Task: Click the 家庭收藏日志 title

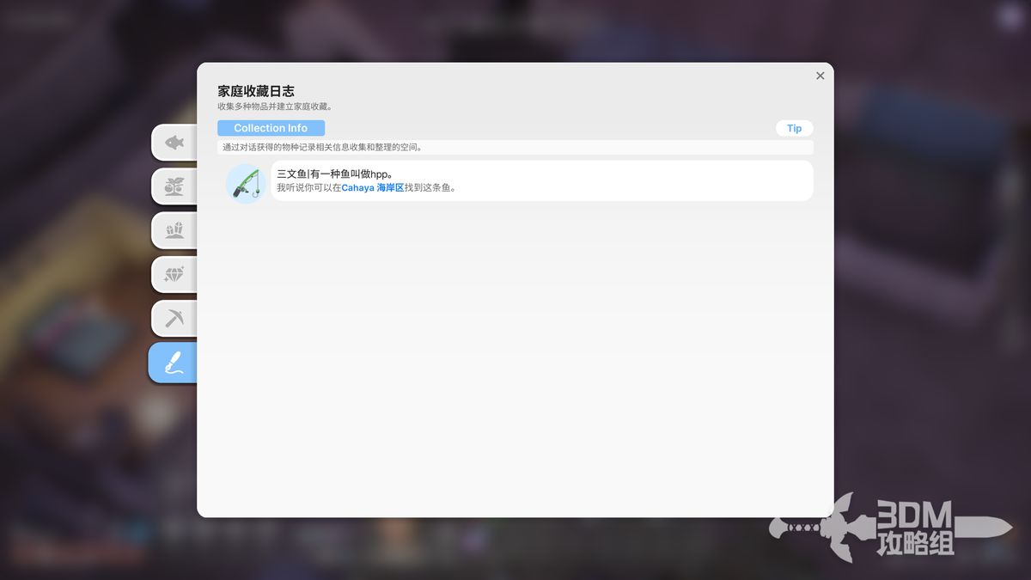Action: click(257, 89)
